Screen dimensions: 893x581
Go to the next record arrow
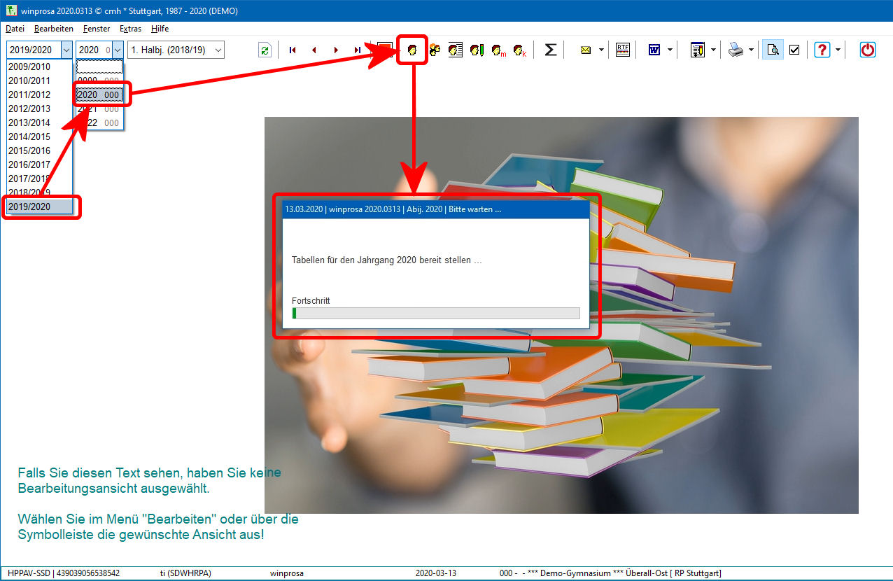pos(336,50)
